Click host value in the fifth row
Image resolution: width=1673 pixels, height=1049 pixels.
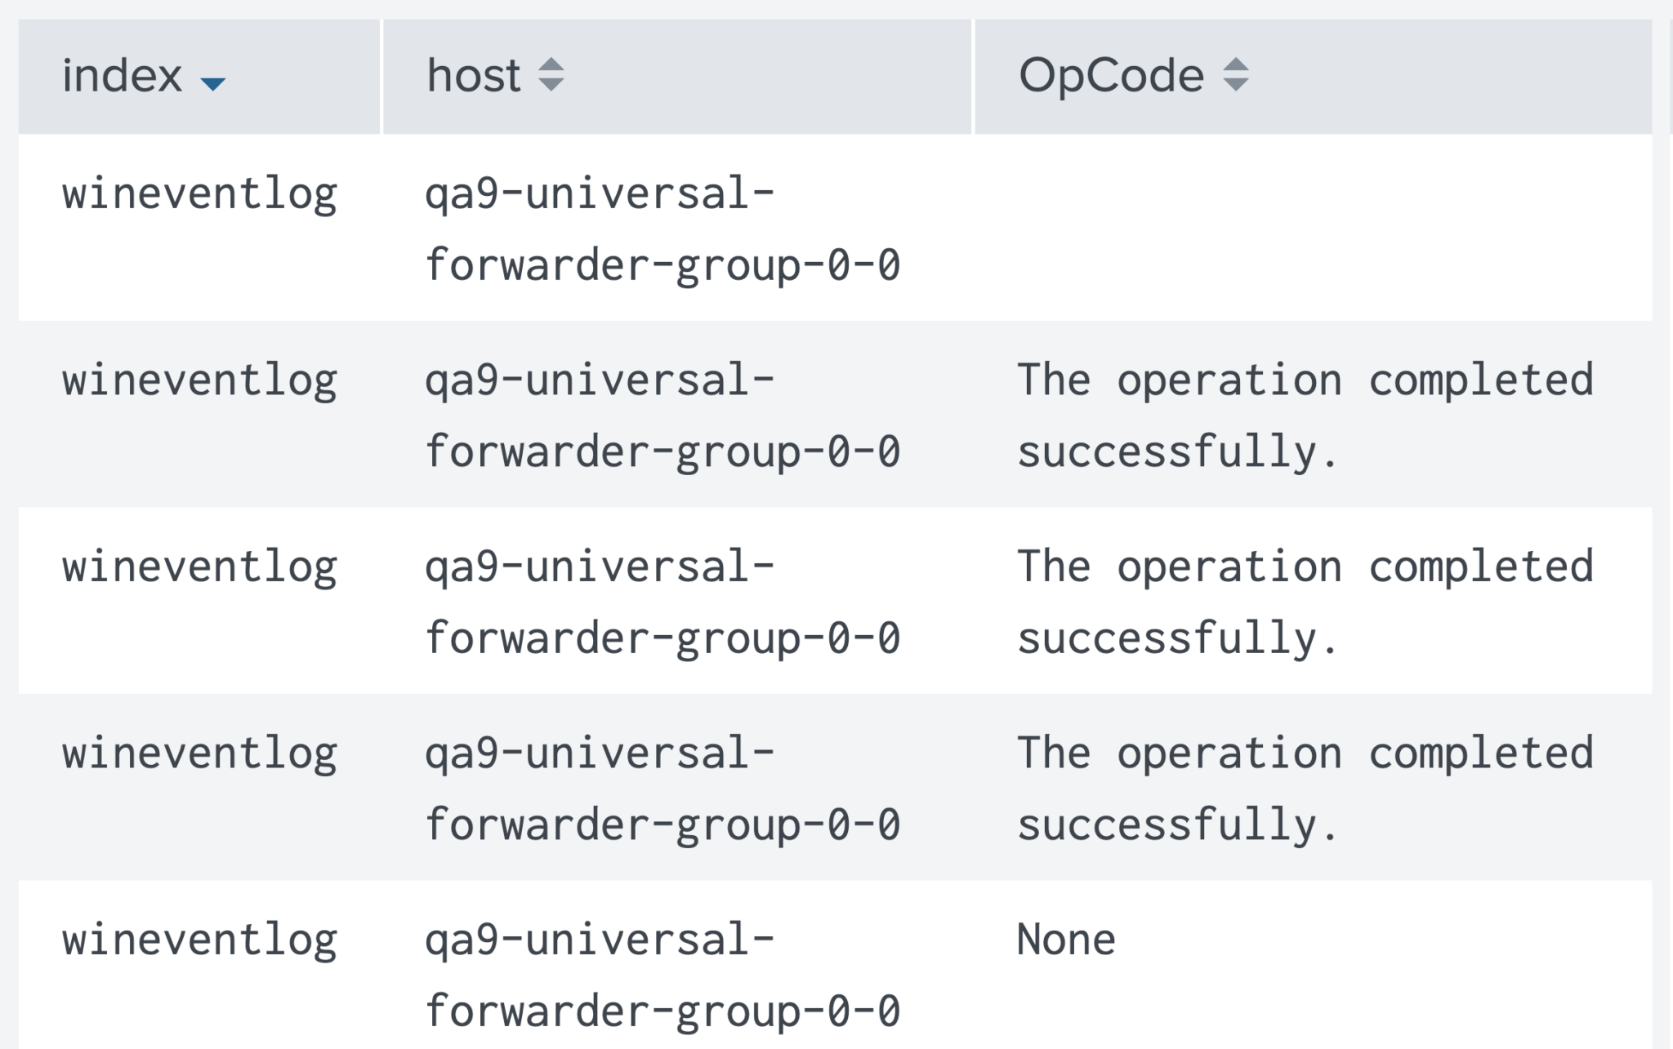tap(663, 976)
